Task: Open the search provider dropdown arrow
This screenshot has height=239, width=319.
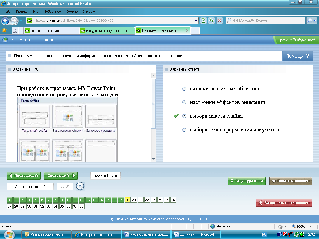Action: tap(315, 21)
